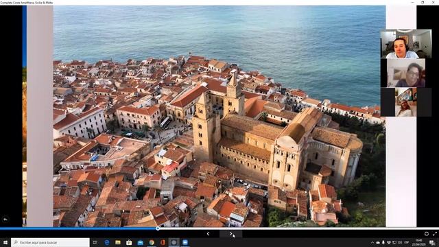Click the slideshow progress bar handle
The width and height of the screenshot is (439, 247).
coord(158,228)
